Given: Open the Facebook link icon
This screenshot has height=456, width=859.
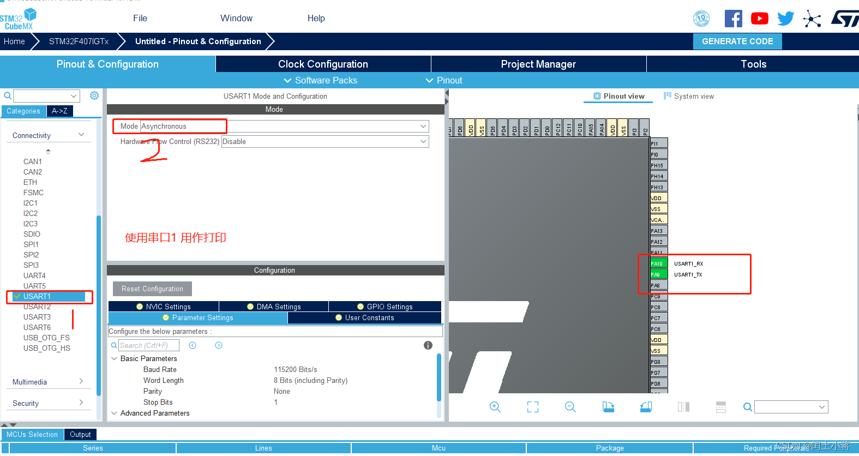Looking at the screenshot, I should 734,19.
